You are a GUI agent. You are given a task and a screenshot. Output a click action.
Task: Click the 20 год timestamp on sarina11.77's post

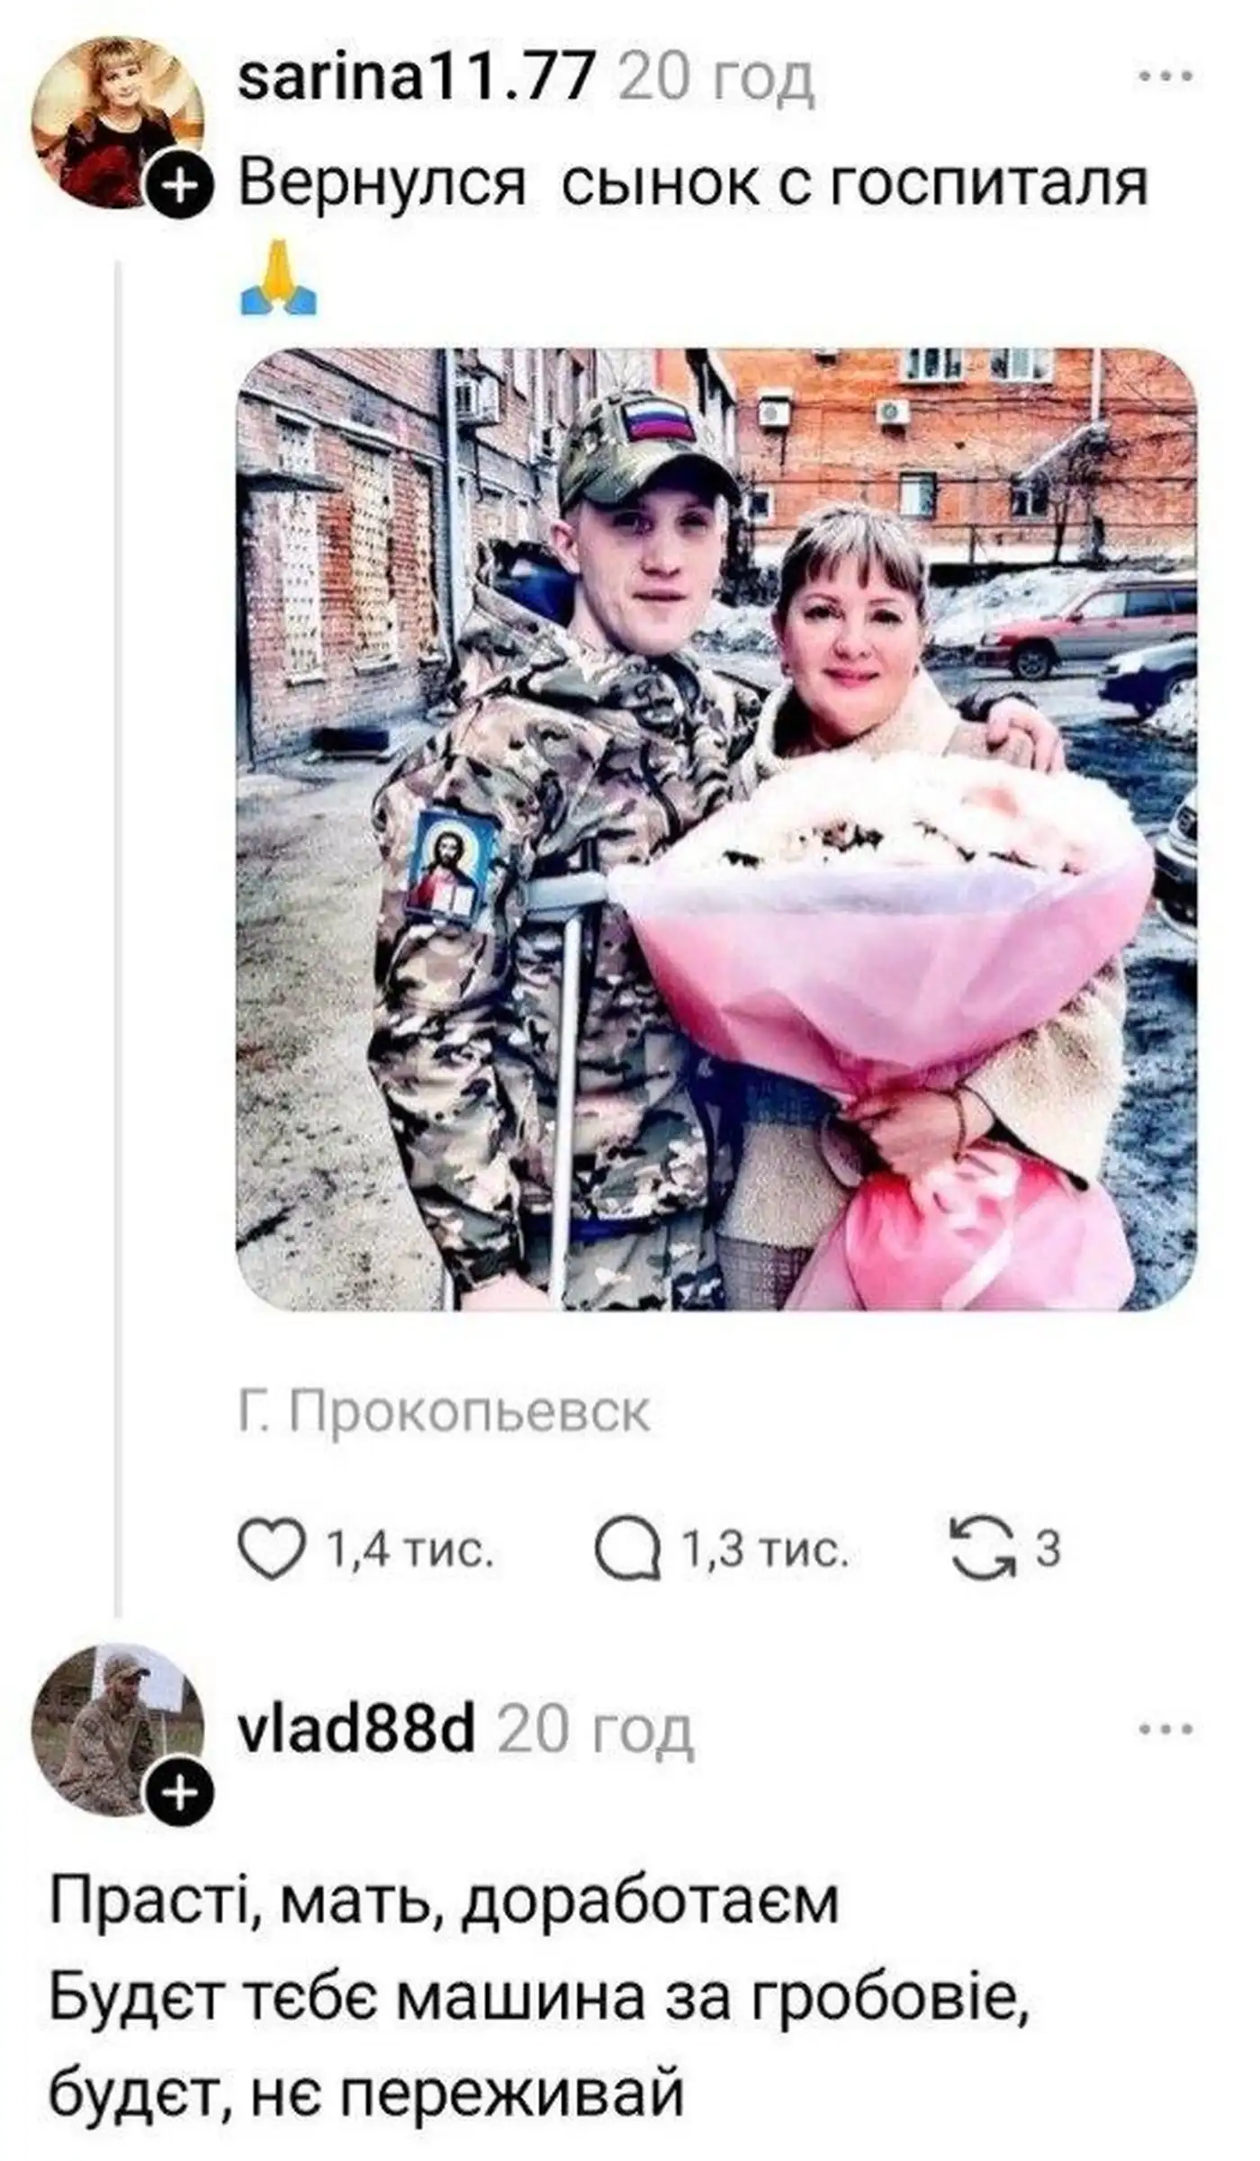point(717,77)
